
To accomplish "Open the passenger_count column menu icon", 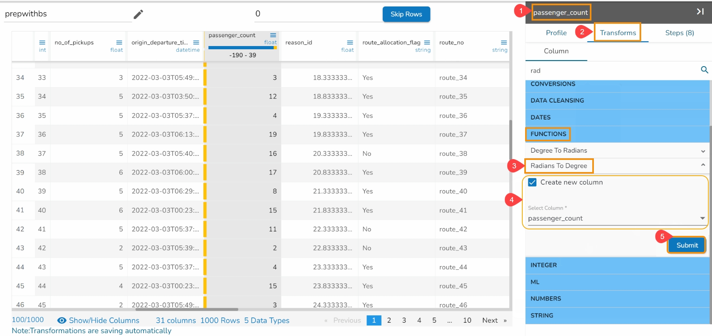I will 273,36.
